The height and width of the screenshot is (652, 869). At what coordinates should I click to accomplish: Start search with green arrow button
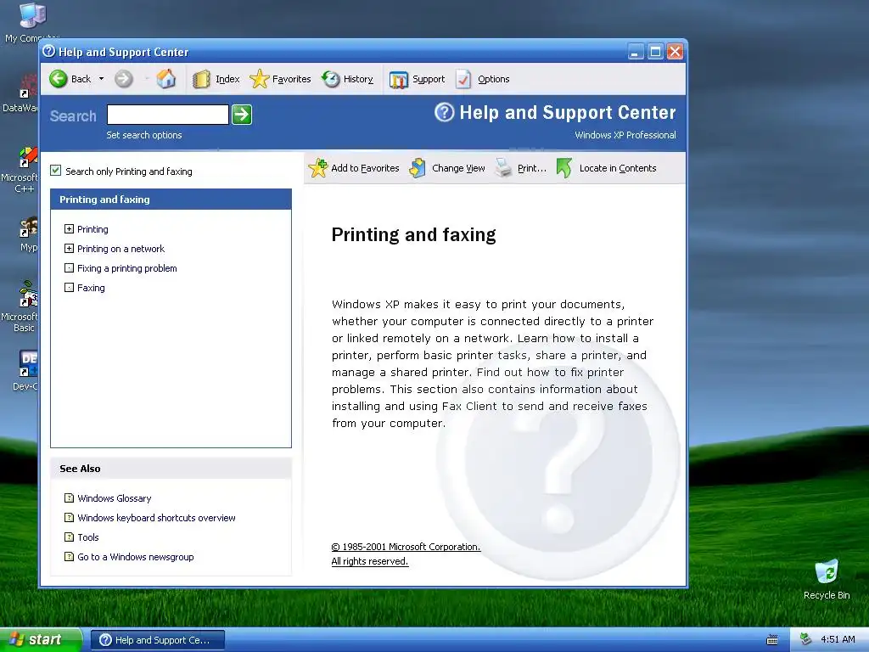point(242,115)
